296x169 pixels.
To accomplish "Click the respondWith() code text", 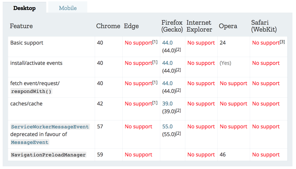I will click(31, 91).
